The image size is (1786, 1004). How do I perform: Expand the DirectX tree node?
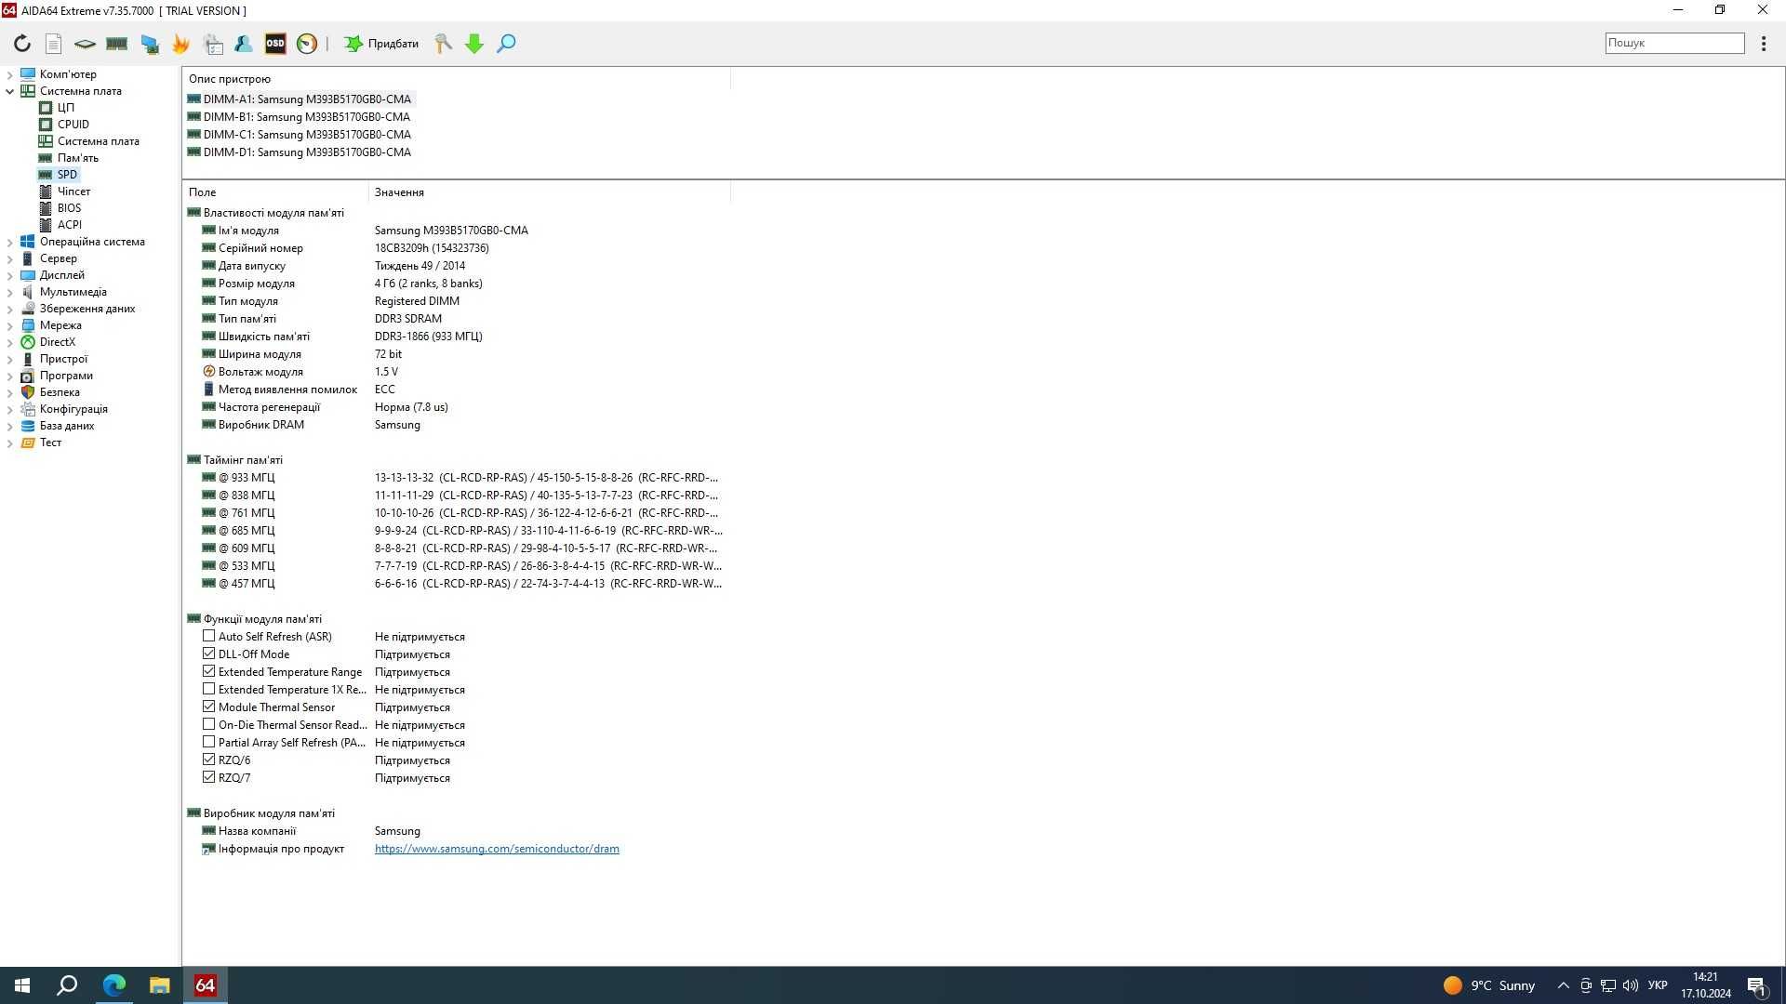[x=10, y=342]
